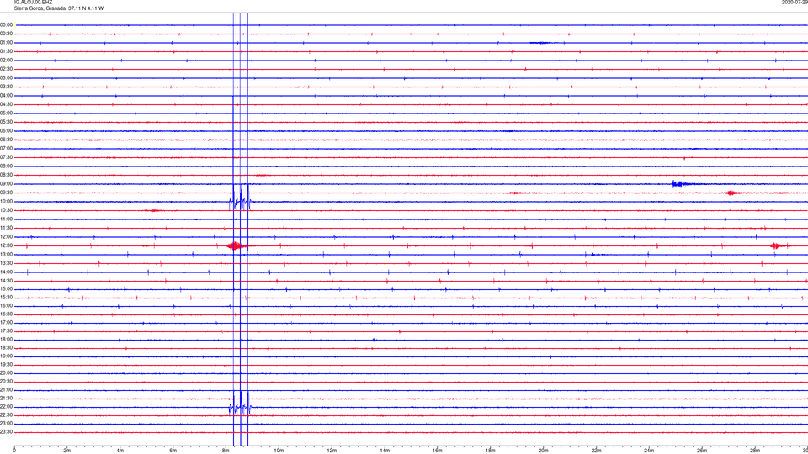Image resolution: width=808 pixels, height=454 pixels.
Task: Click the 22:30 trace label
Action: point(7,414)
